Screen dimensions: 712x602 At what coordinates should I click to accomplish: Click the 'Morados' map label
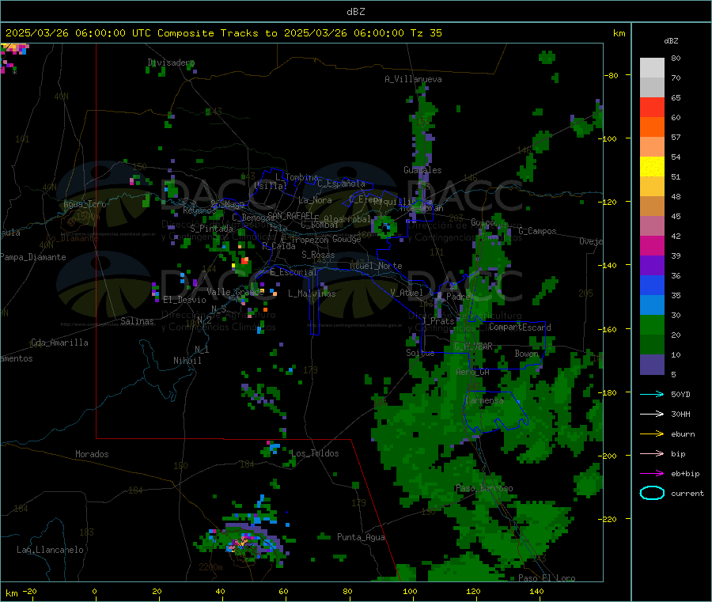tap(92, 454)
